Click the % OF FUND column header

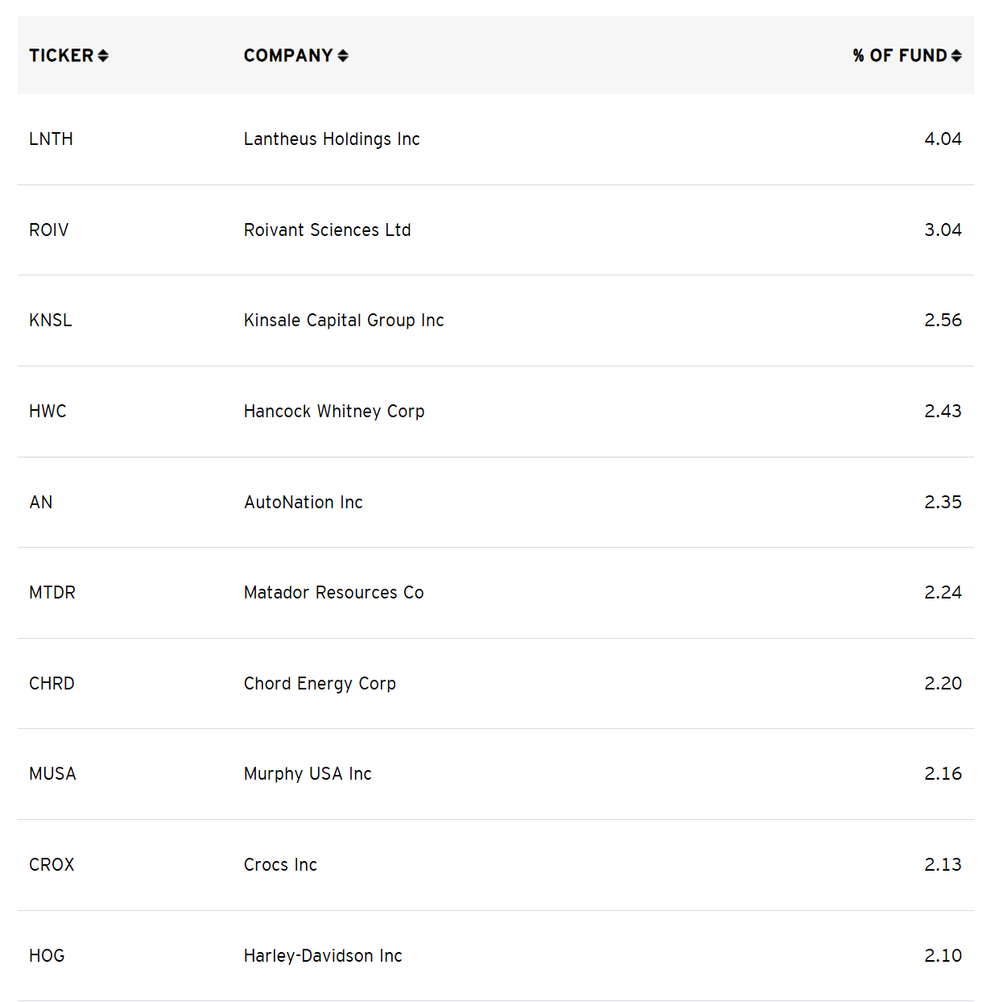click(x=900, y=56)
